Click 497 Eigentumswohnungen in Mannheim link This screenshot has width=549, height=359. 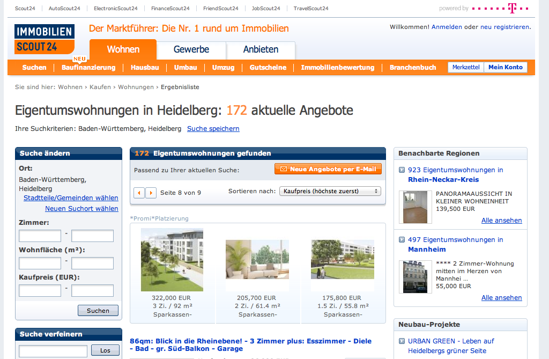[x=456, y=244]
